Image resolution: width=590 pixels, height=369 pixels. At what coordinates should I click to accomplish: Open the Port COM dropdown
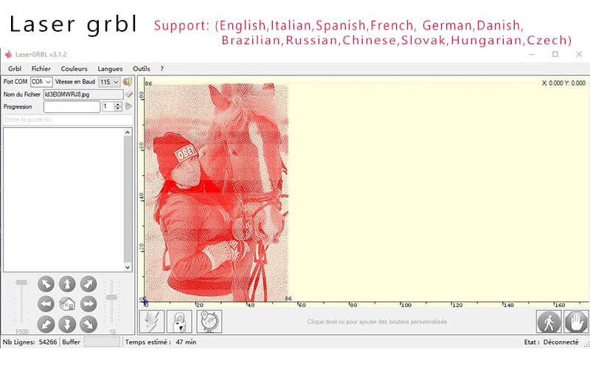41,82
